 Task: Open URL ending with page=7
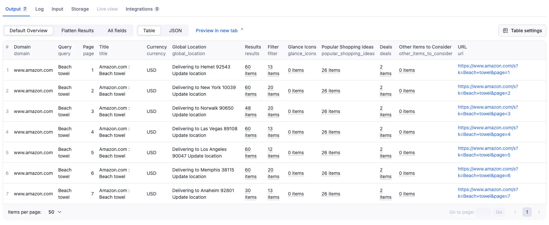(488, 193)
